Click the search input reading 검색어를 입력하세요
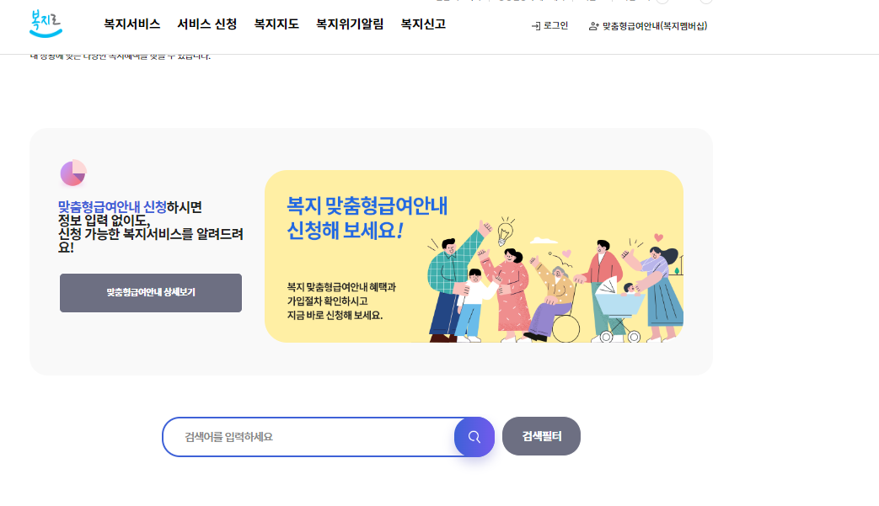This screenshot has width=879, height=506. point(312,436)
